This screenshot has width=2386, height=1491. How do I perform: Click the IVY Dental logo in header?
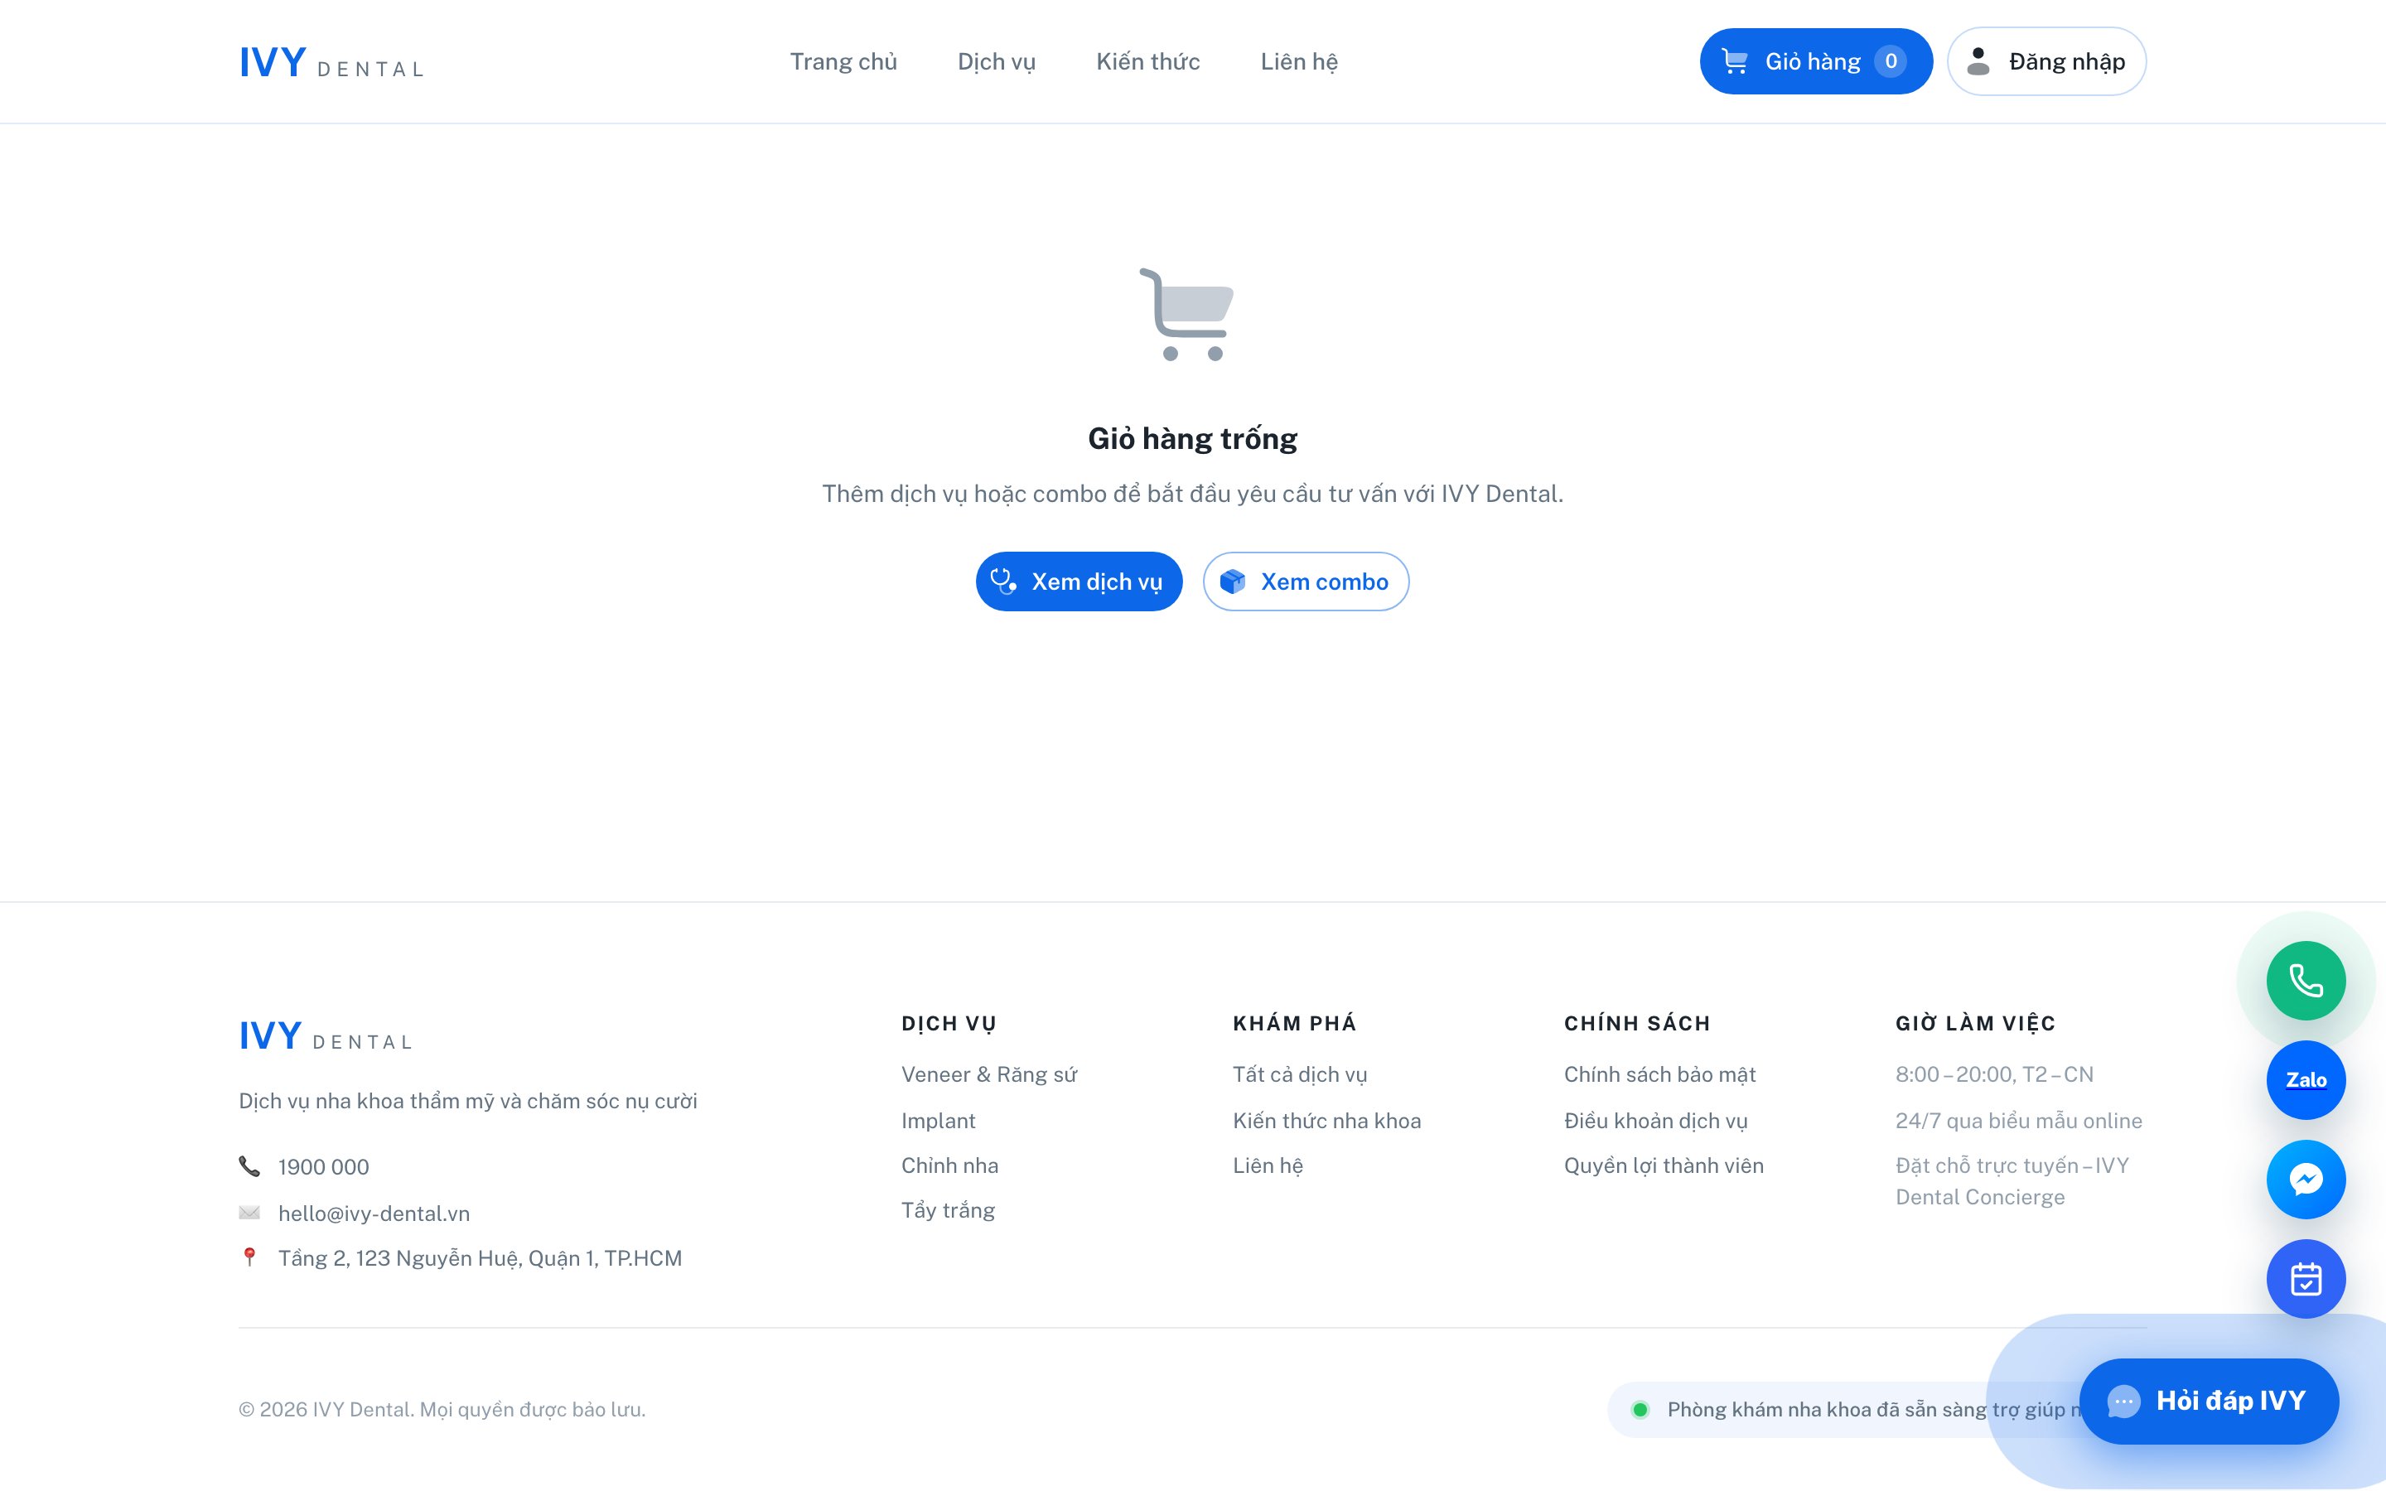(331, 62)
